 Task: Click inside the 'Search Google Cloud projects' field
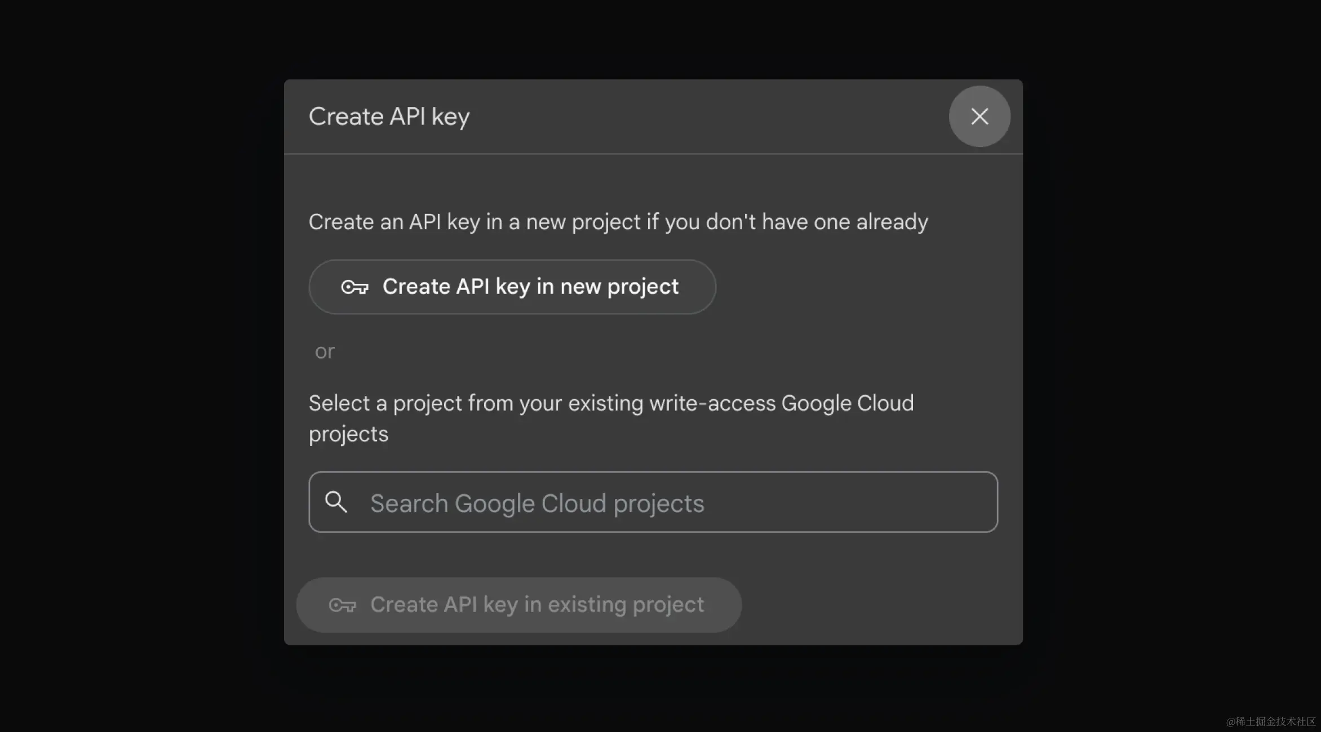coord(653,502)
